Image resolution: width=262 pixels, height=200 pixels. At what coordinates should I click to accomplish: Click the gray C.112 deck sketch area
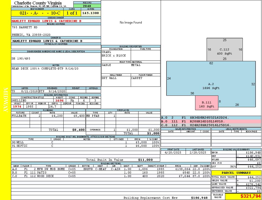tap(225, 49)
